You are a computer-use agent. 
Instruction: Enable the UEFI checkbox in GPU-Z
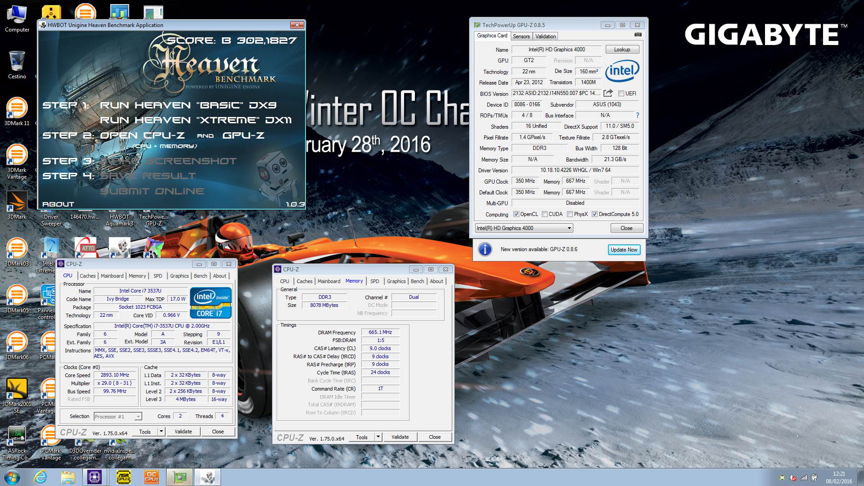621,94
